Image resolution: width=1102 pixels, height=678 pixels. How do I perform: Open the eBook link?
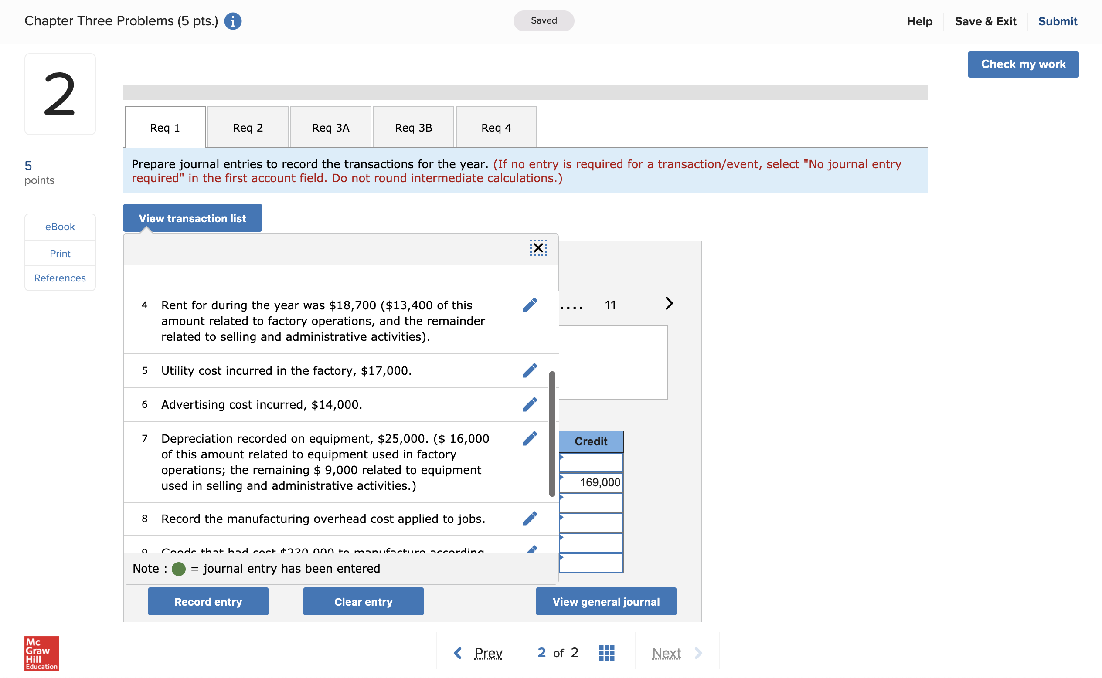pos(60,227)
